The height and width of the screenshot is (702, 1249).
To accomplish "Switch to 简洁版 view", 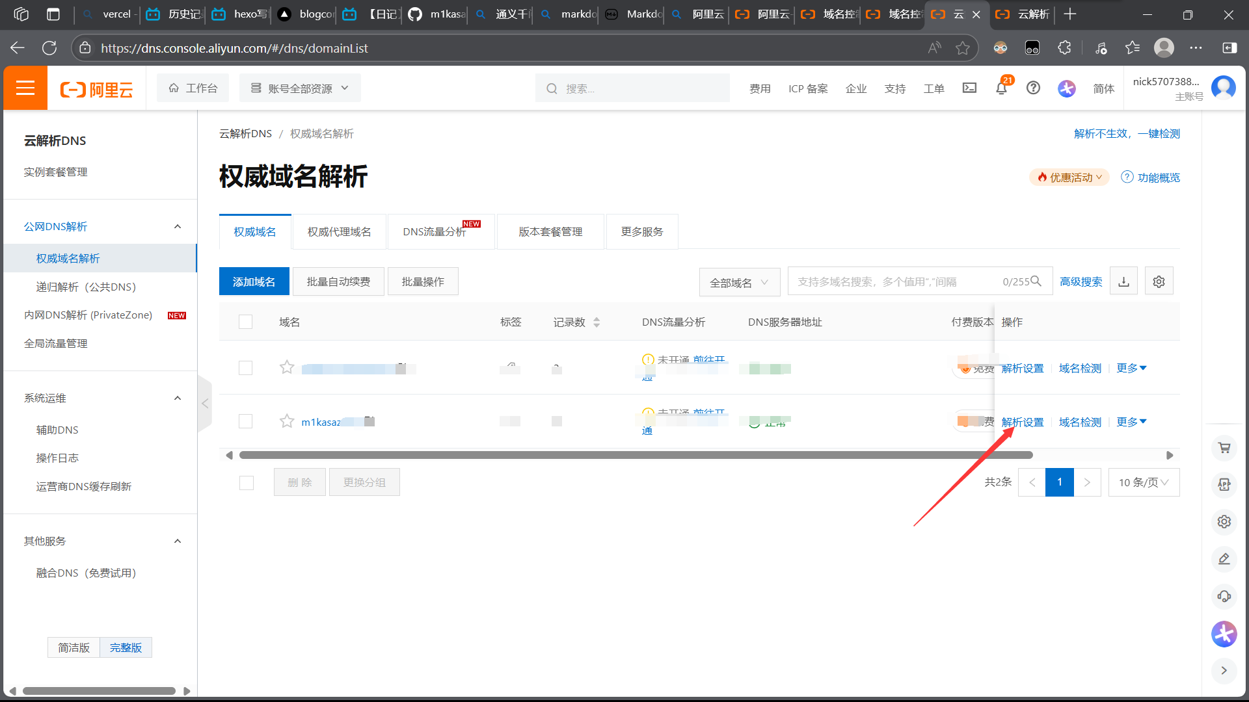I will (x=74, y=647).
